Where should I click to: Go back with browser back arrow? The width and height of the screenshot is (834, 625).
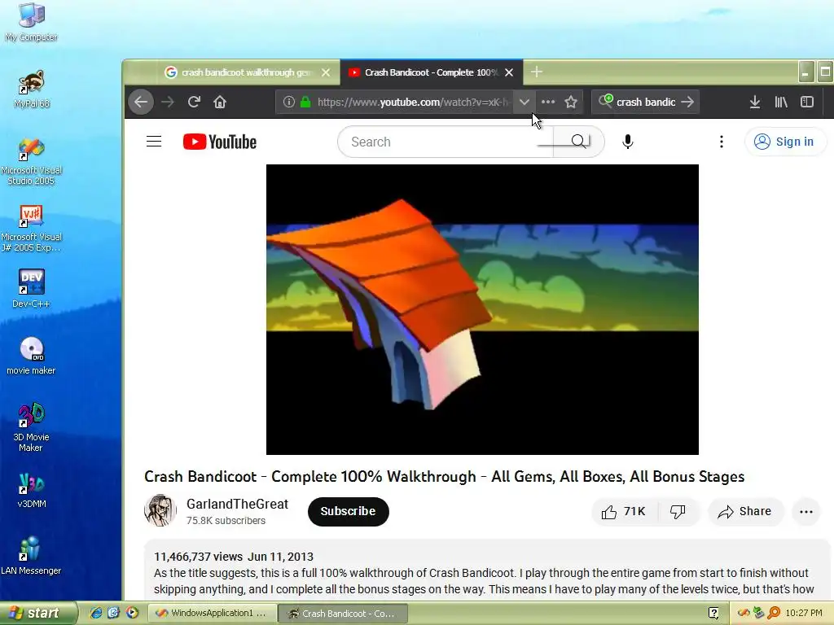141,102
